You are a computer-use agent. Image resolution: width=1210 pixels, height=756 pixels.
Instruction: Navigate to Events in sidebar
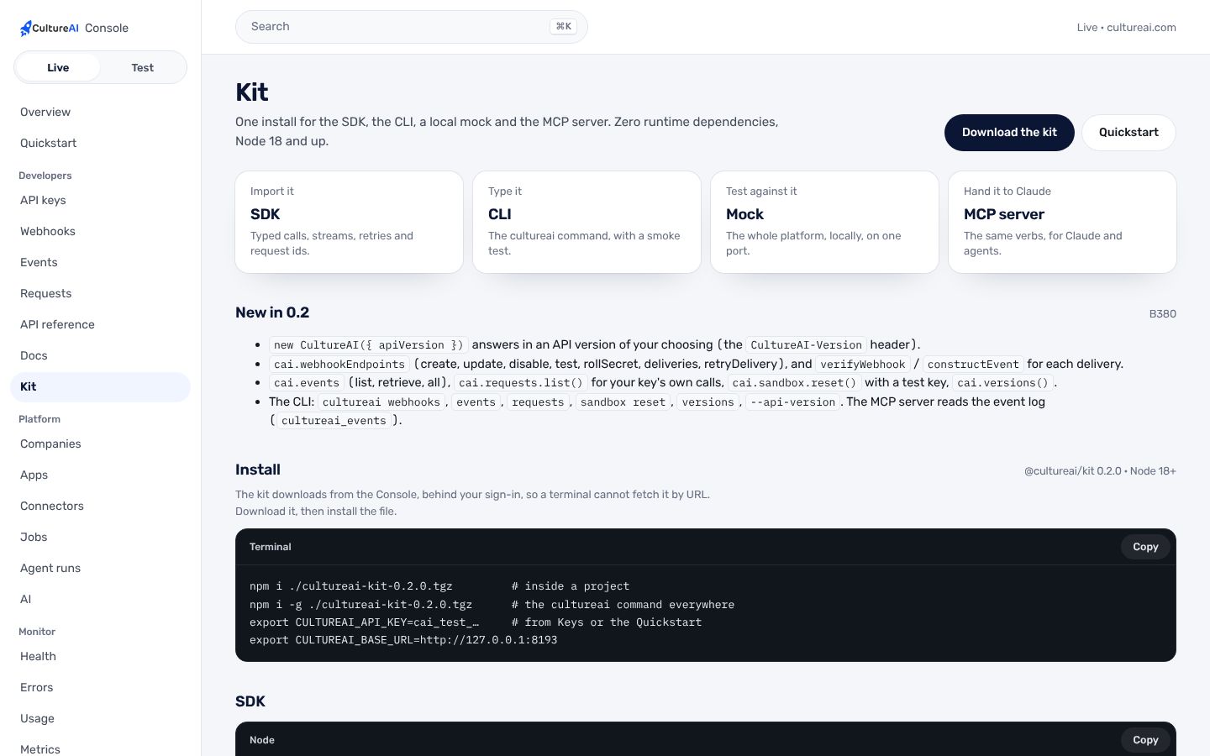100,262
